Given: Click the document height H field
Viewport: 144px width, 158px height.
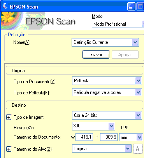Looking at the screenshot, I should click(x=109, y=137).
